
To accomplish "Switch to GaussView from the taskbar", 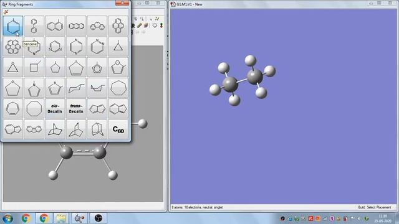I will tap(79, 218).
